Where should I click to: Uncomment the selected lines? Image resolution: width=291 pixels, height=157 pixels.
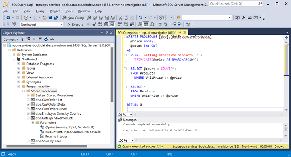[166, 24]
